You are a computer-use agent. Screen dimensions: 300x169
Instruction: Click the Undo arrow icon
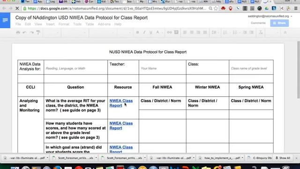tap(24, 32)
